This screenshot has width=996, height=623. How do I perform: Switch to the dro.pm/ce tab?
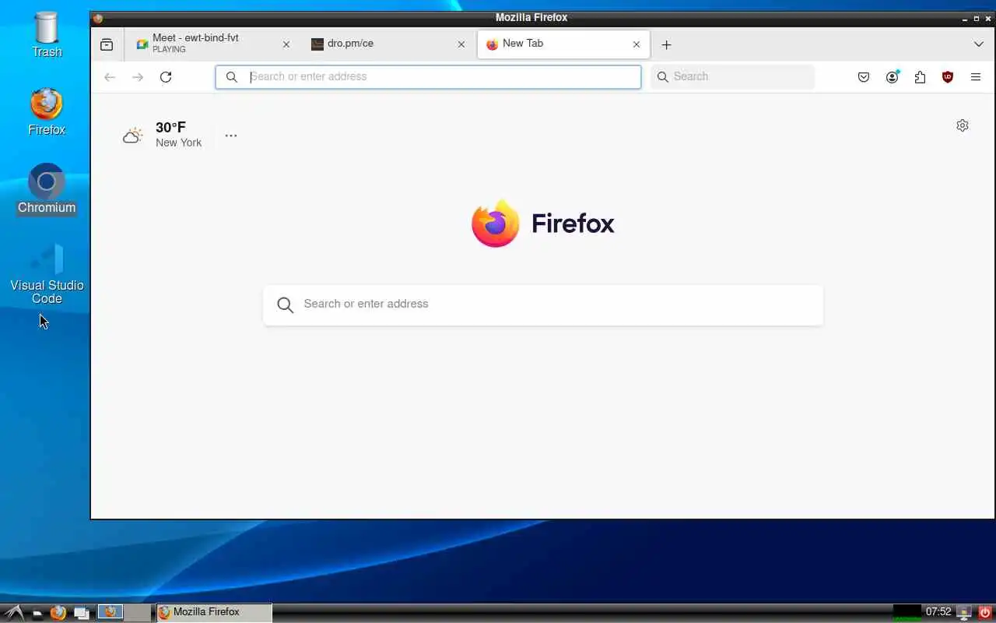pos(388,44)
